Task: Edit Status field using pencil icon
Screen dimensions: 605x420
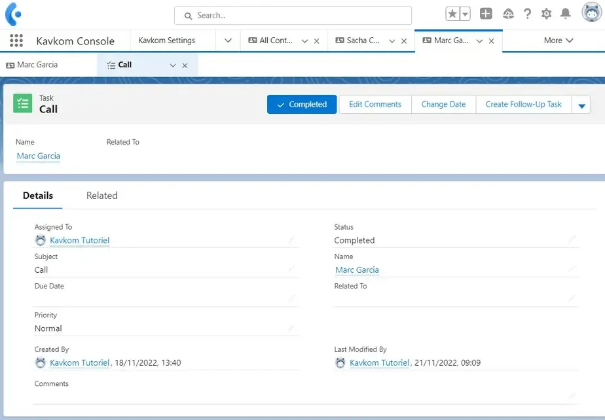Action: [572, 240]
